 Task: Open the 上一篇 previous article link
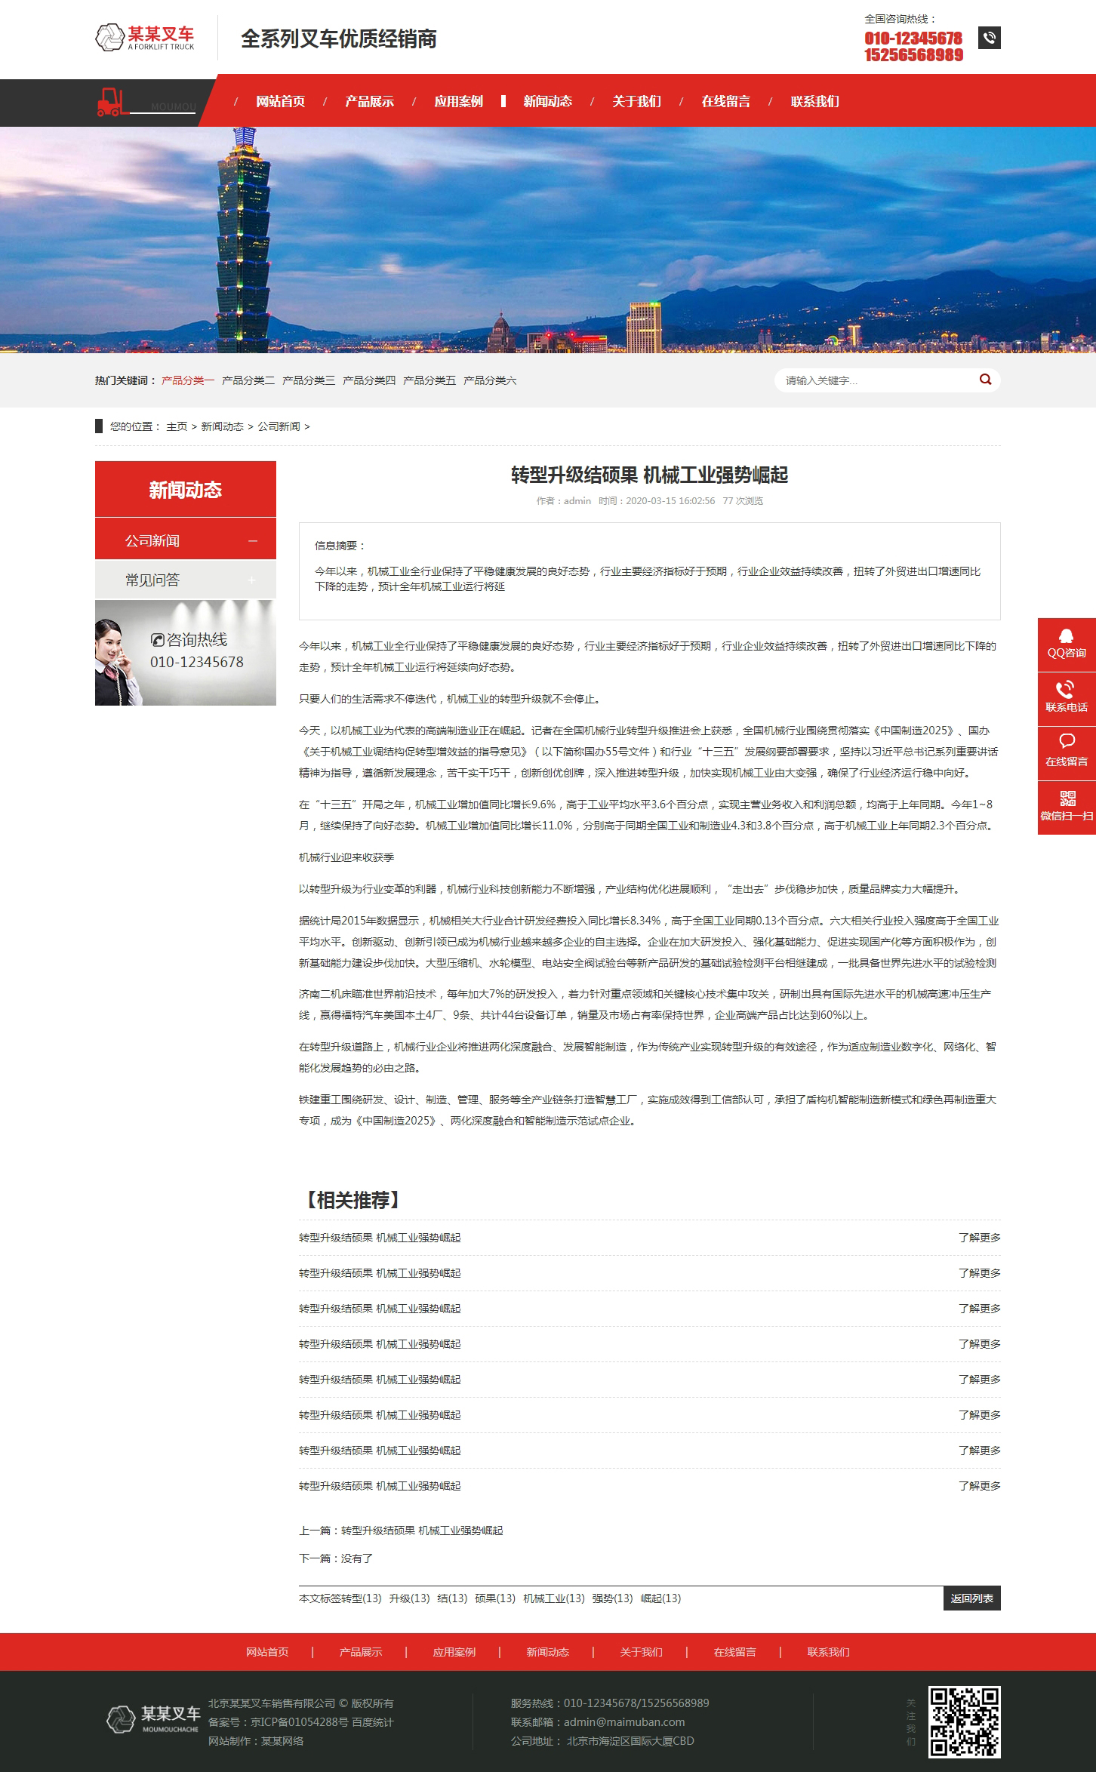421,1531
